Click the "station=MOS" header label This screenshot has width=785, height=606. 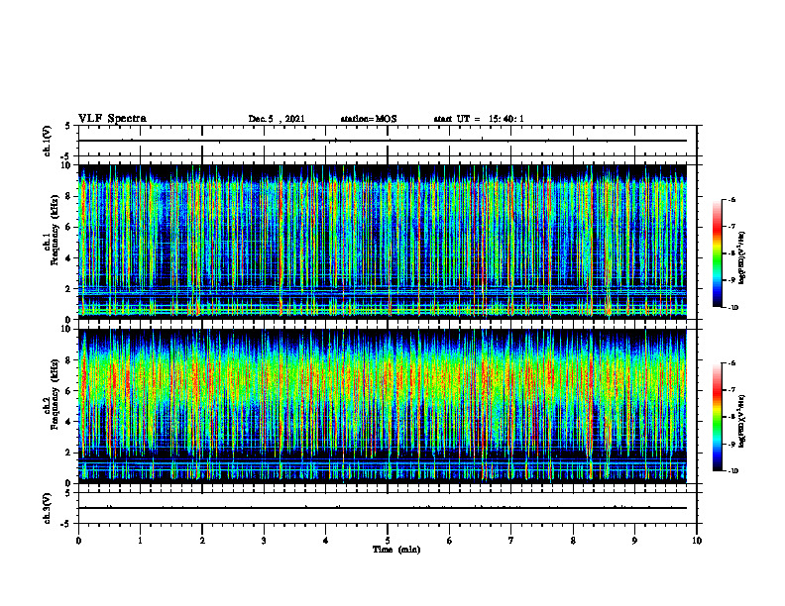tap(369, 119)
